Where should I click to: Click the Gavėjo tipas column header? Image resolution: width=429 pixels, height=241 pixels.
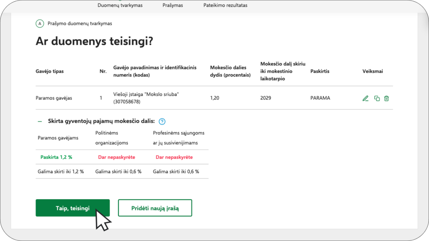pyautogui.click(x=49, y=72)
